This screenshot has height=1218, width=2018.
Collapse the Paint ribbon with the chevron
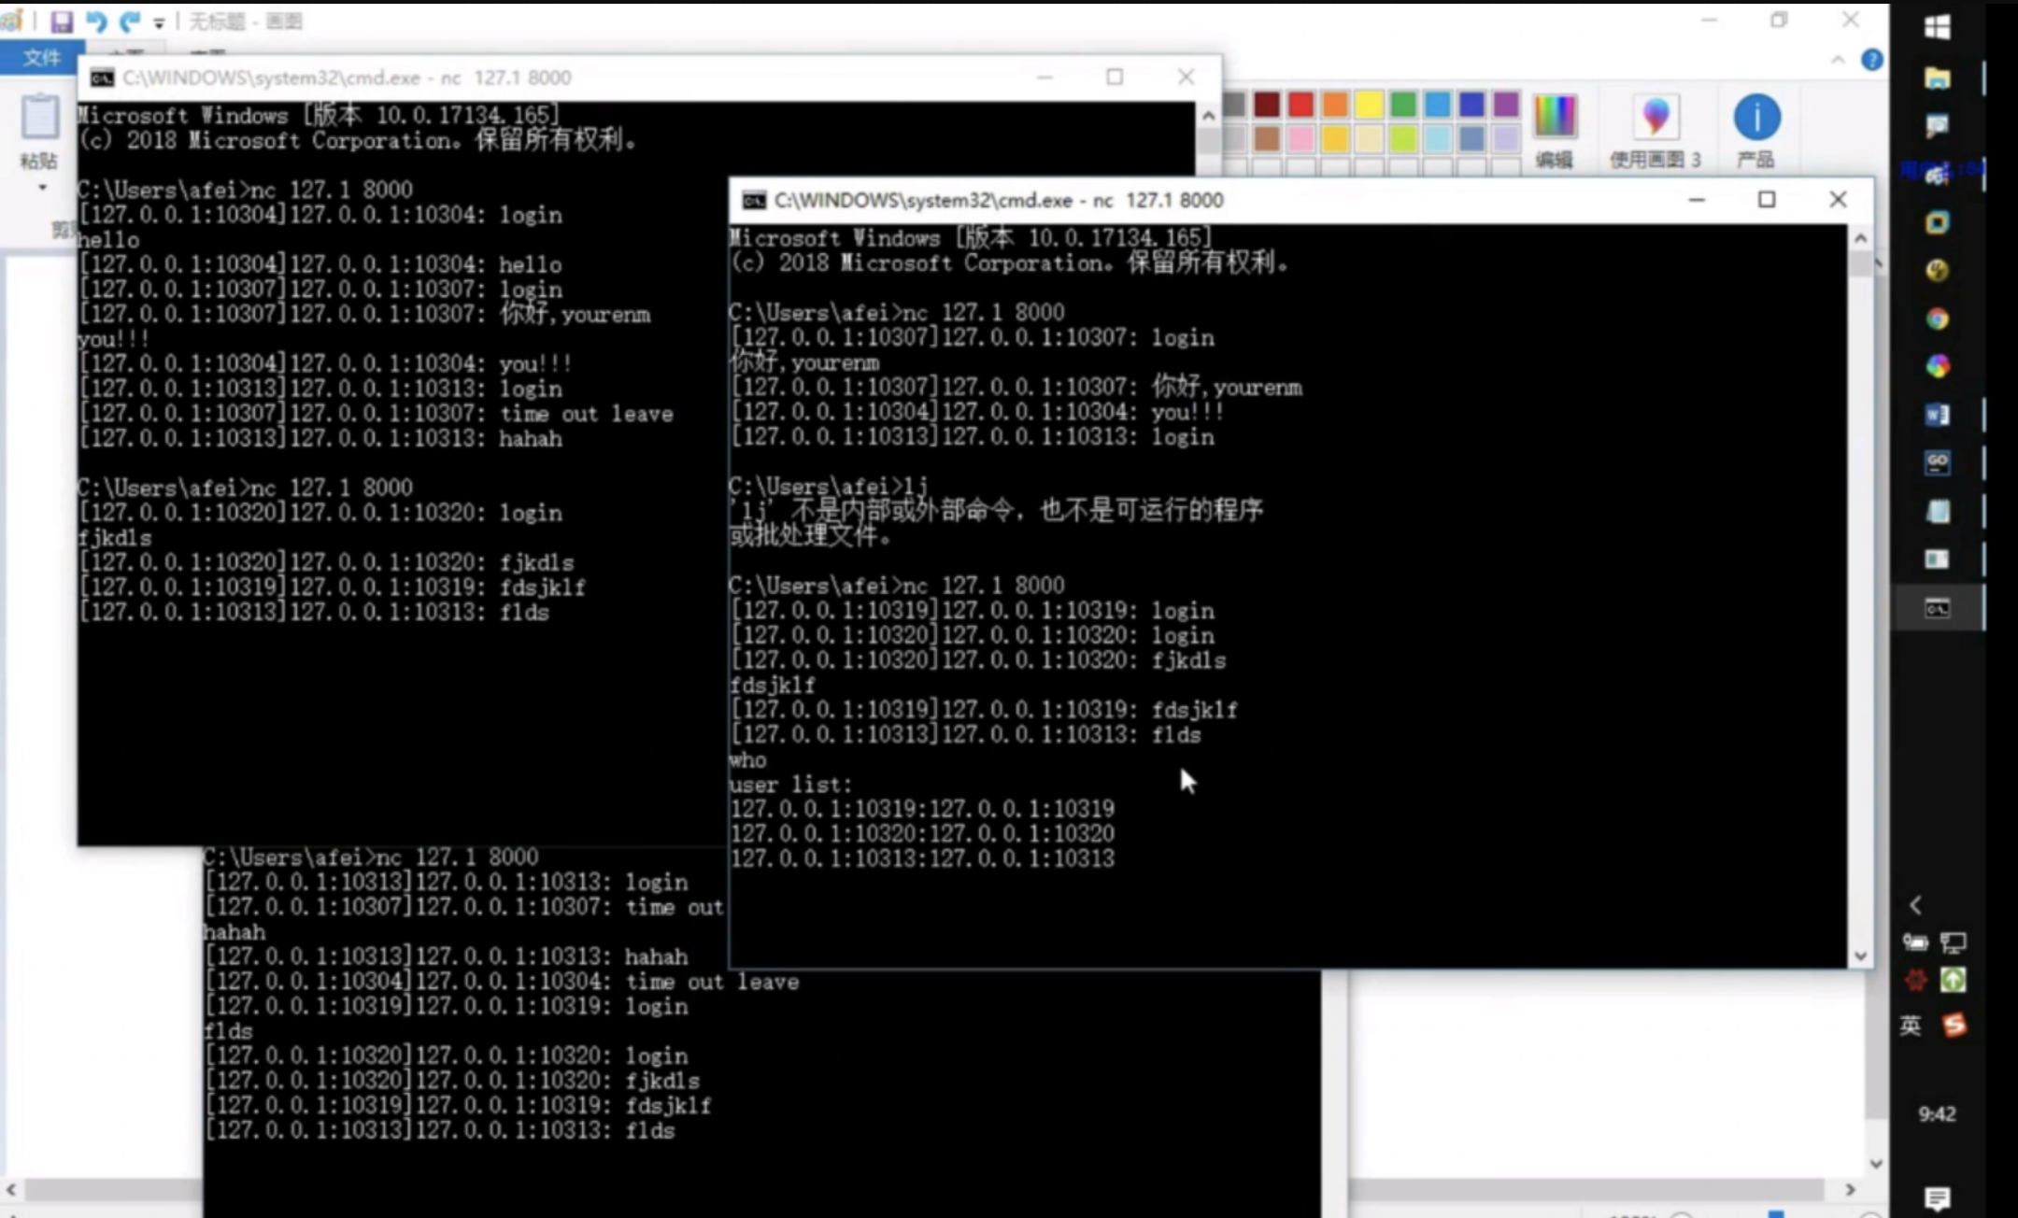[1838, 60]
